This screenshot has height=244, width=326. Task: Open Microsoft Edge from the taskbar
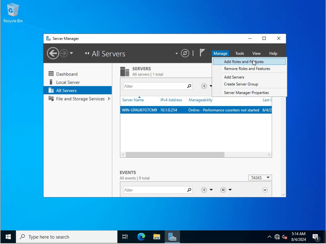[x=141, y=237]
